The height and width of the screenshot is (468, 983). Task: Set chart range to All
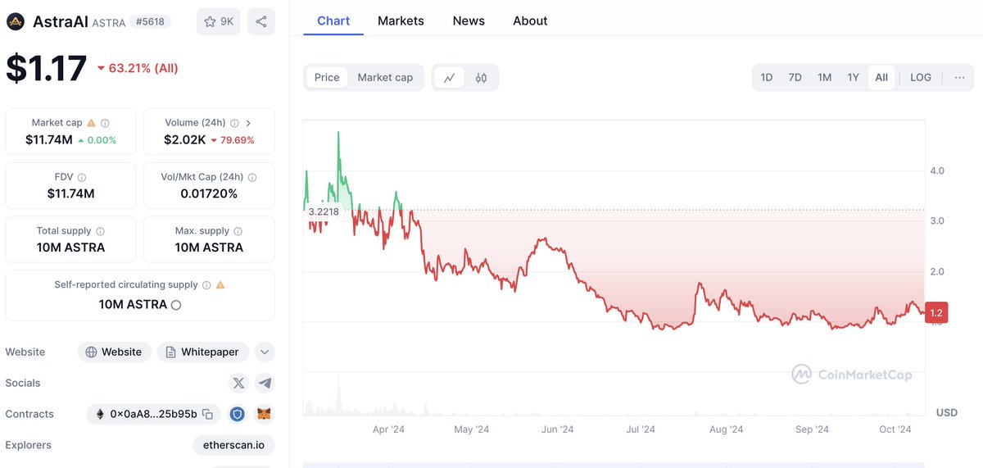pyautogui.click(x=881, y=78)
